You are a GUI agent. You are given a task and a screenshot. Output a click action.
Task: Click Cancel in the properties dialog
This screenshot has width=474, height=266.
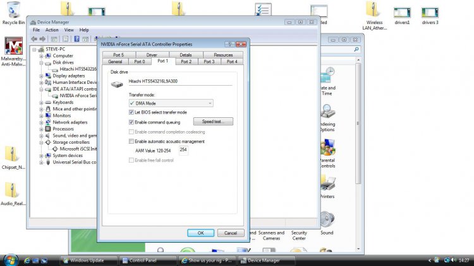tap(231, 233)
